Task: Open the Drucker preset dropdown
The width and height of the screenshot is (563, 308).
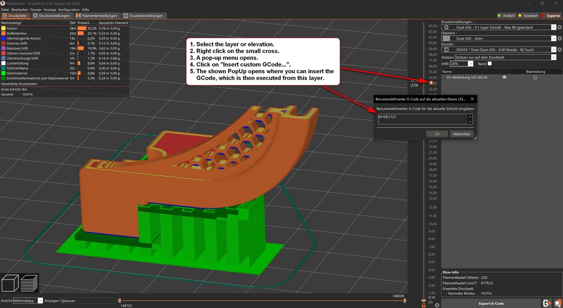Action: (499, 50)
